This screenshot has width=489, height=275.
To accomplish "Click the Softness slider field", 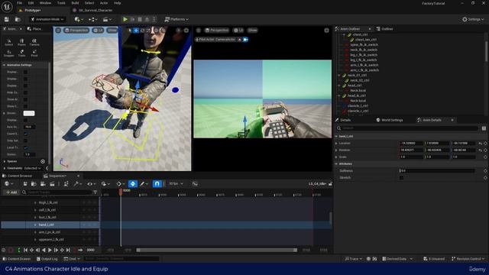I will pos(437,171).
